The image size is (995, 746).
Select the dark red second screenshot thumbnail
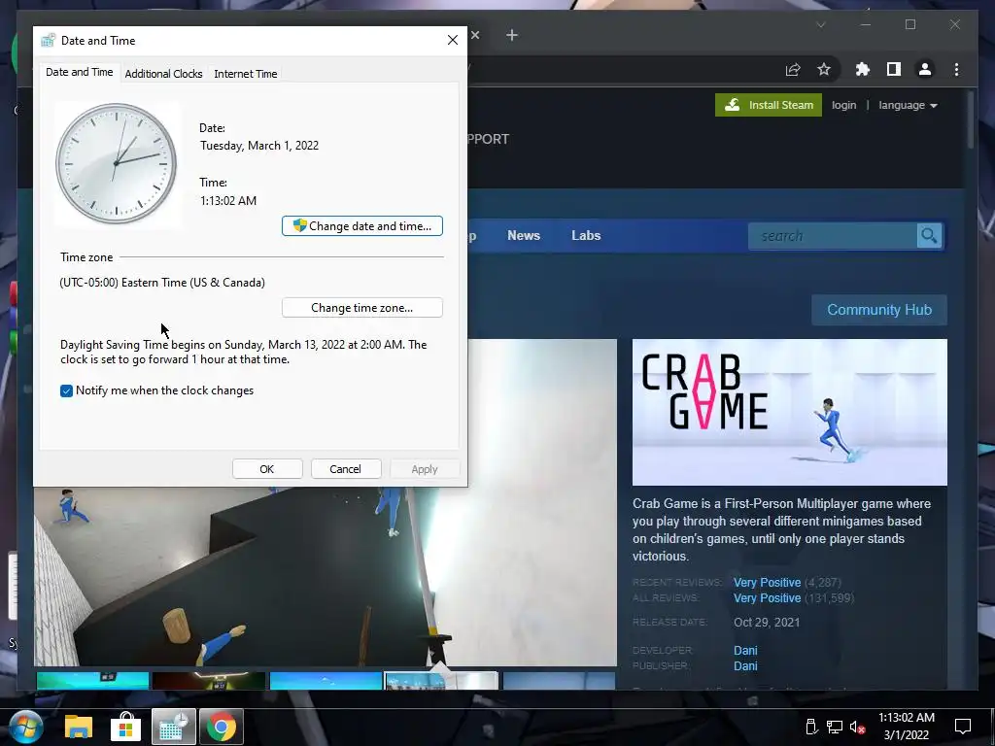pos(209,681)
